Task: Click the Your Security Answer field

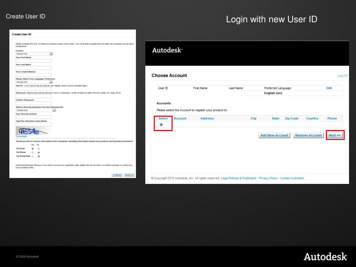Action: [33, 117]
